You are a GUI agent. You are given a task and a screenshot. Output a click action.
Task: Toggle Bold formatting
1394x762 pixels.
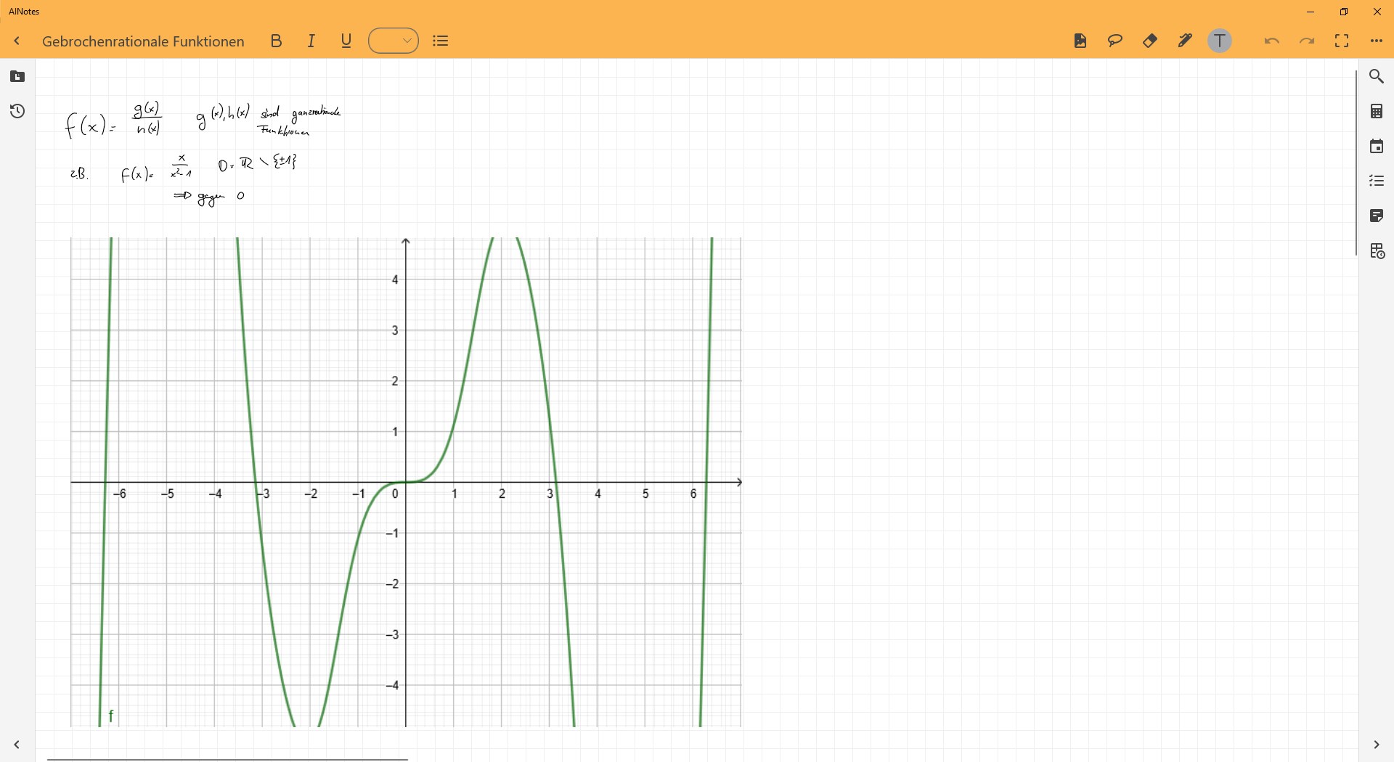(276, 41)
